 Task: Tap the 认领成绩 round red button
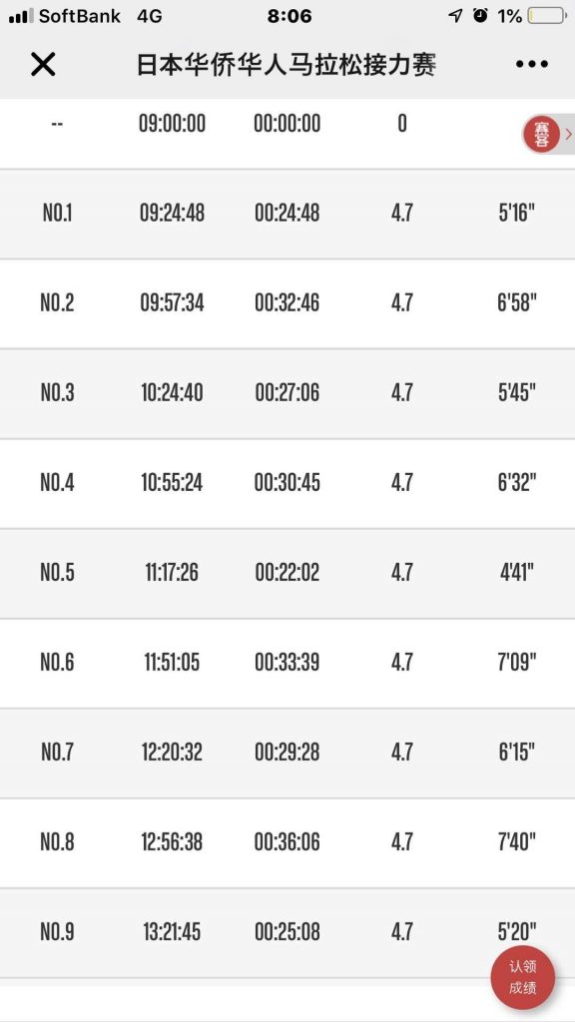click(x=523, y=977)
